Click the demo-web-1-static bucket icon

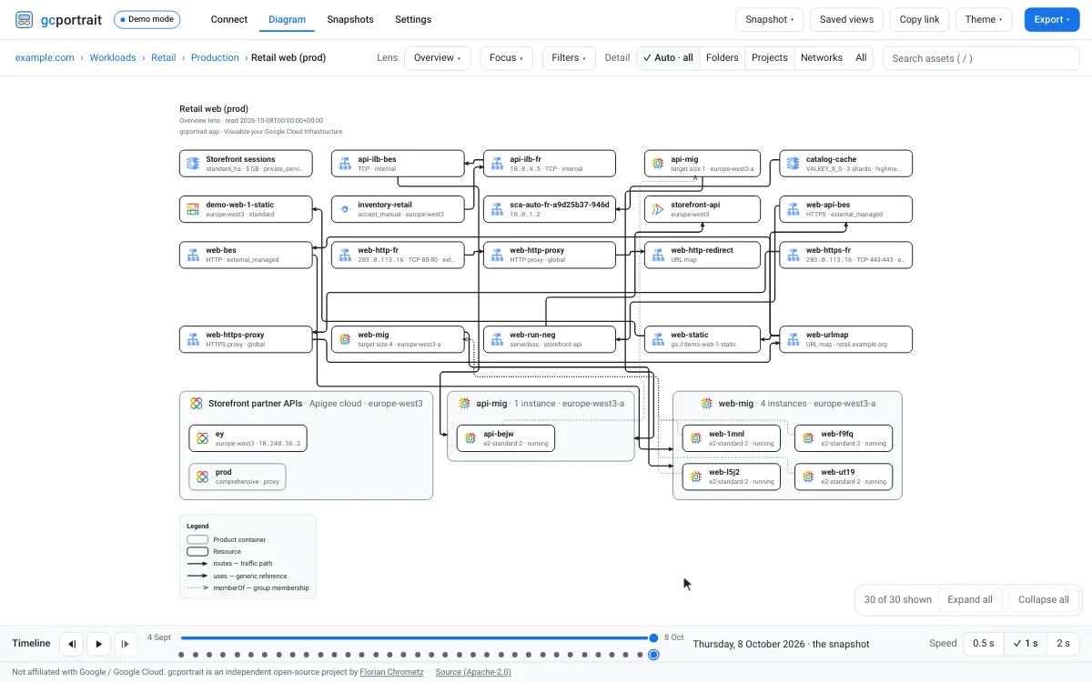[193, 209]
